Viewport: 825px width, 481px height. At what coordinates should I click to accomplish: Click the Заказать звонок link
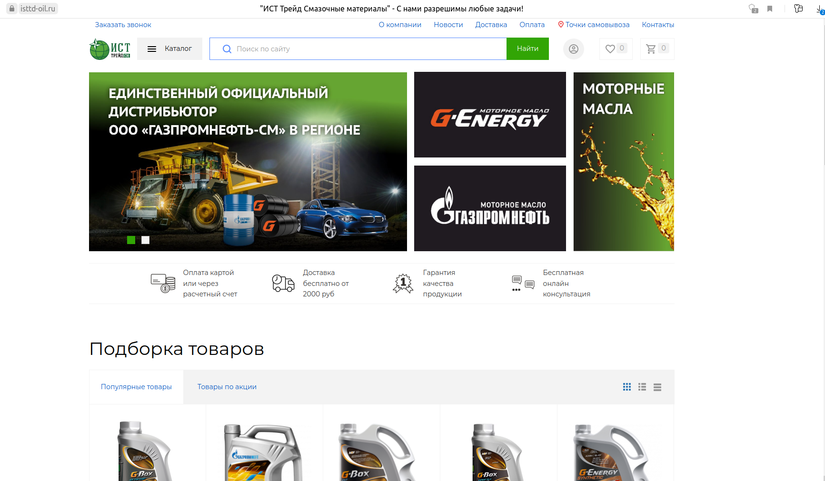tap(123, 25)
